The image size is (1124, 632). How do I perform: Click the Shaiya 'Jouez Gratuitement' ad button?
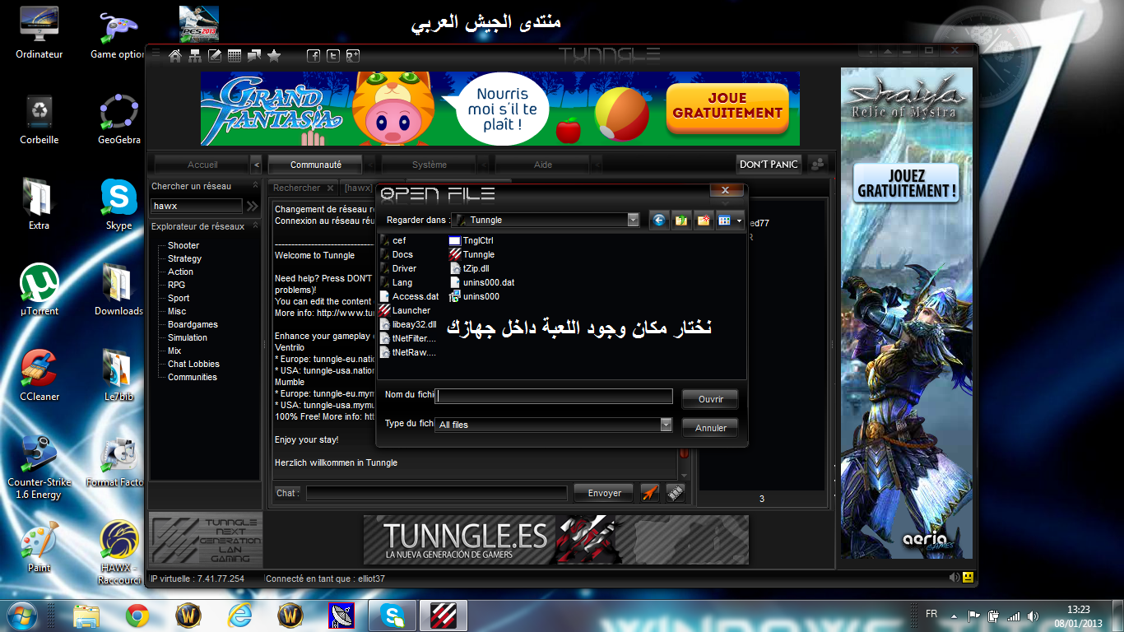coord(907,183)
